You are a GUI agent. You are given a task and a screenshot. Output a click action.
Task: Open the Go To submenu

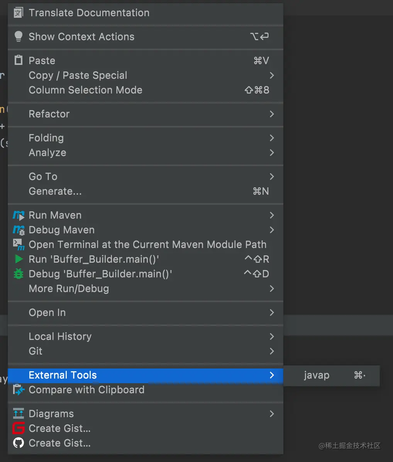click(x=43, y=177)
